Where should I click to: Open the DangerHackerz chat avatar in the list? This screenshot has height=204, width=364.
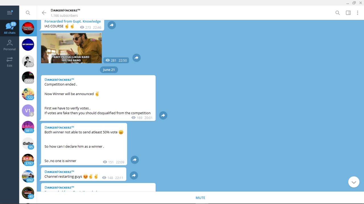click(x=28, y=28)
